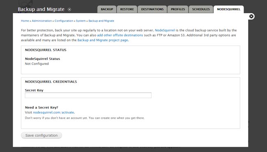This screenshot has height=152, width=267.
Task: Open the nodesquirrel.com/activate link
Action: (53, 112)
